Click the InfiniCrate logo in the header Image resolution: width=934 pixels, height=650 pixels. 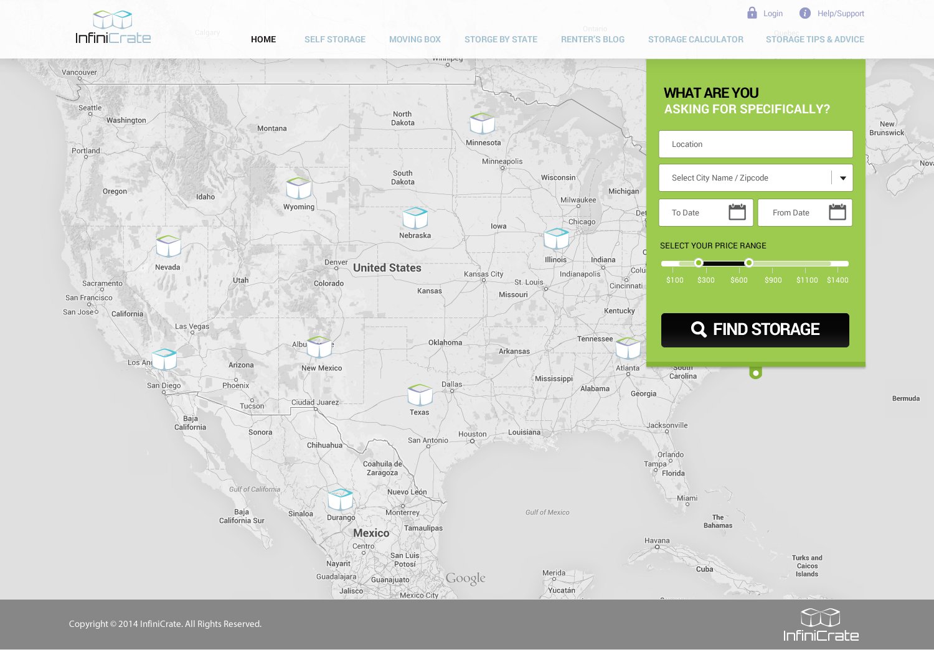coord(113,27)
